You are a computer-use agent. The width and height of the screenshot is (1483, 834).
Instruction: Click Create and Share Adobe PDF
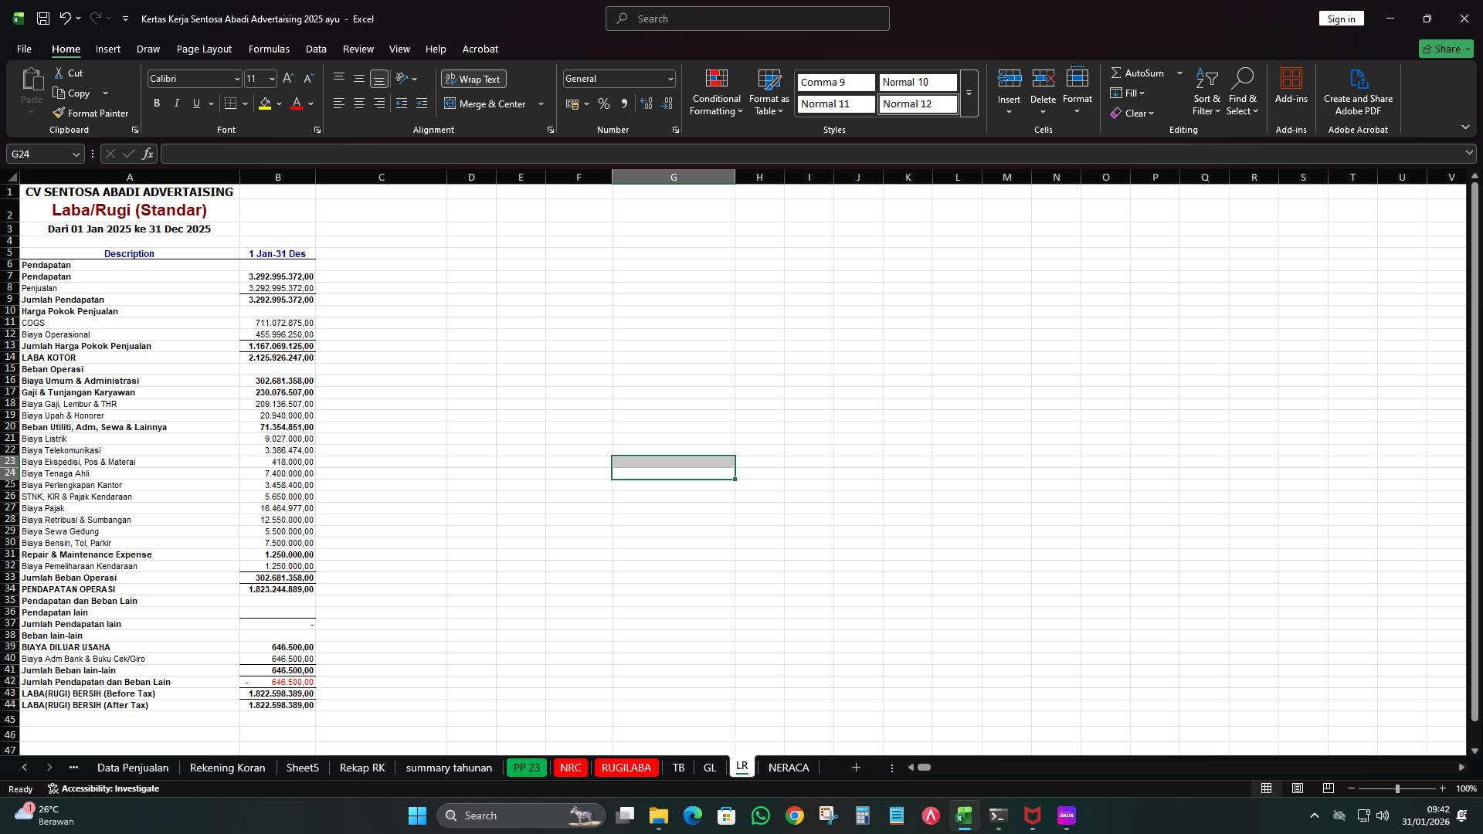[x=1358, y=91]
